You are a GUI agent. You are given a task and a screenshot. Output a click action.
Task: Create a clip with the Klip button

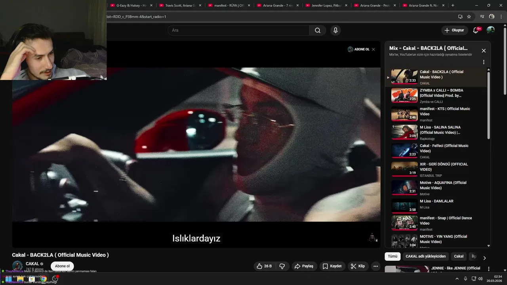pos(358,266)
